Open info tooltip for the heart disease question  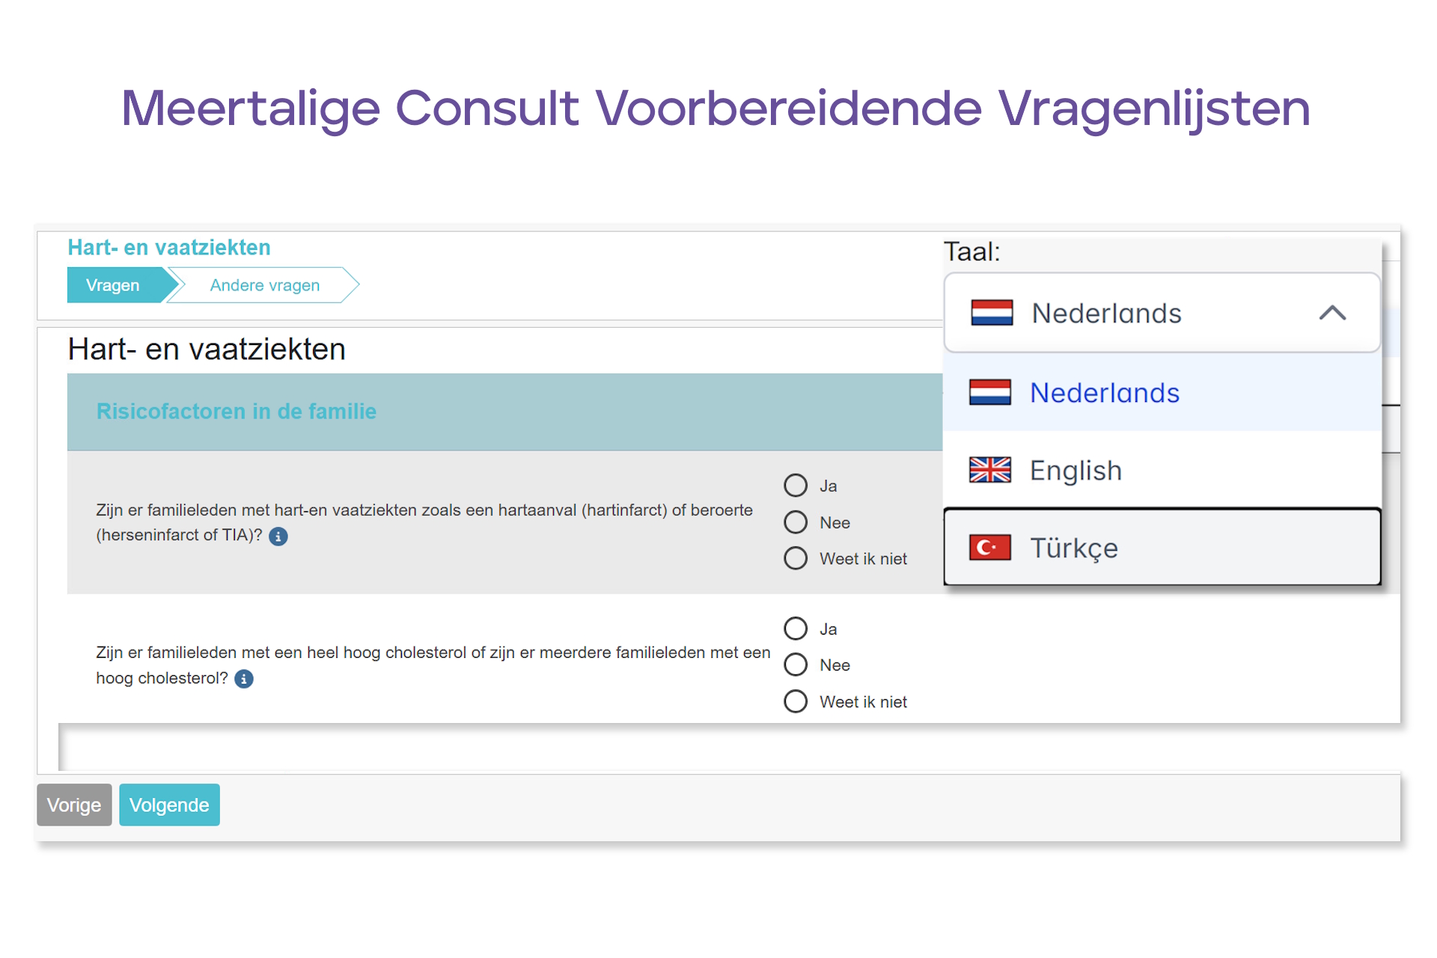coord(278,536)
